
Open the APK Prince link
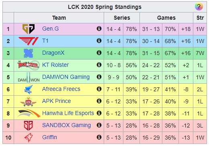(x=56, y=101)
